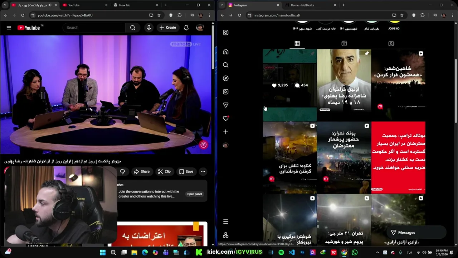Open Instagram Search in the sidebar
Image resolution: width=458 pixels, height=258 pixels.
pos(225,65)
